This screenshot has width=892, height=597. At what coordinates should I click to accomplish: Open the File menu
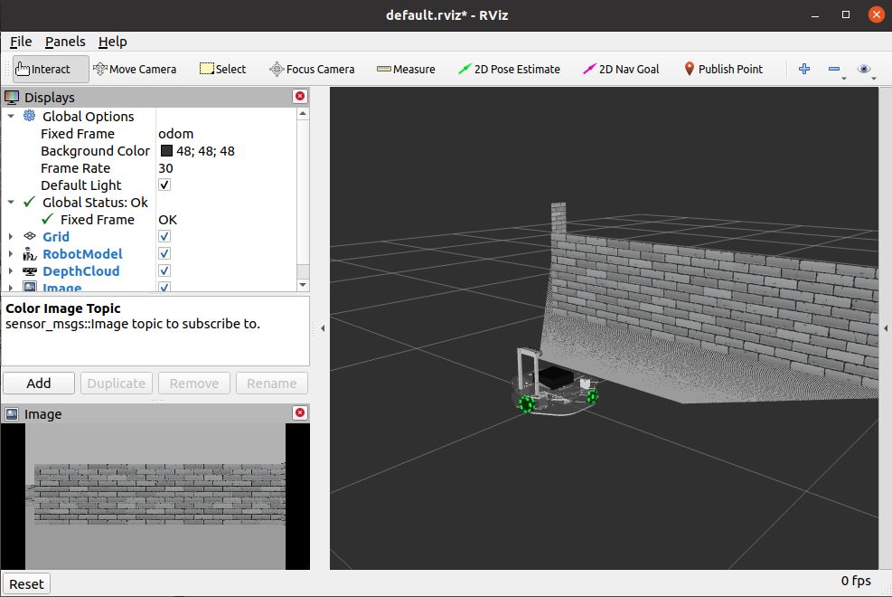point(21,42)
